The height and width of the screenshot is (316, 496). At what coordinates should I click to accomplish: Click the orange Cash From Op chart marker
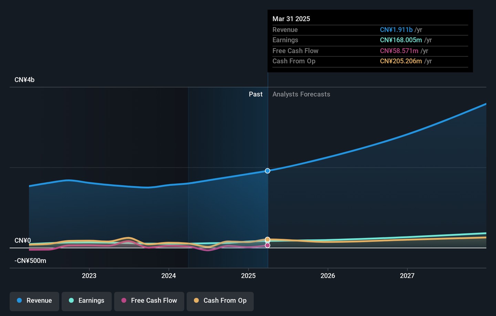[x=268, y=239]
